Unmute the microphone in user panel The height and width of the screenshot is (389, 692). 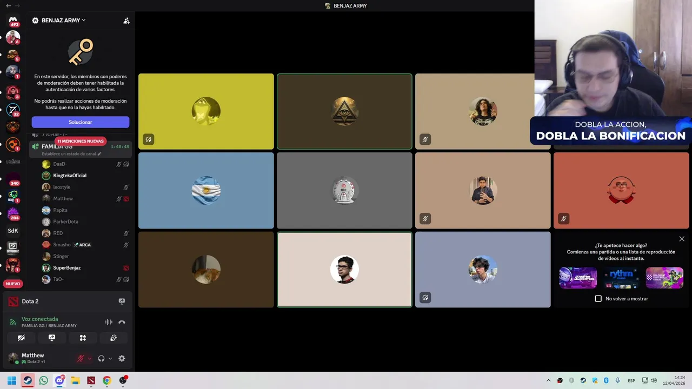coord(81,358)
